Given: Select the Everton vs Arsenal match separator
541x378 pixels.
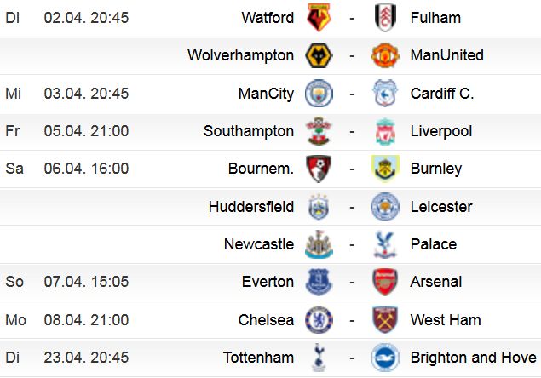Looking at the screenshot, I should pyautogui.click(x=352, y=282).
